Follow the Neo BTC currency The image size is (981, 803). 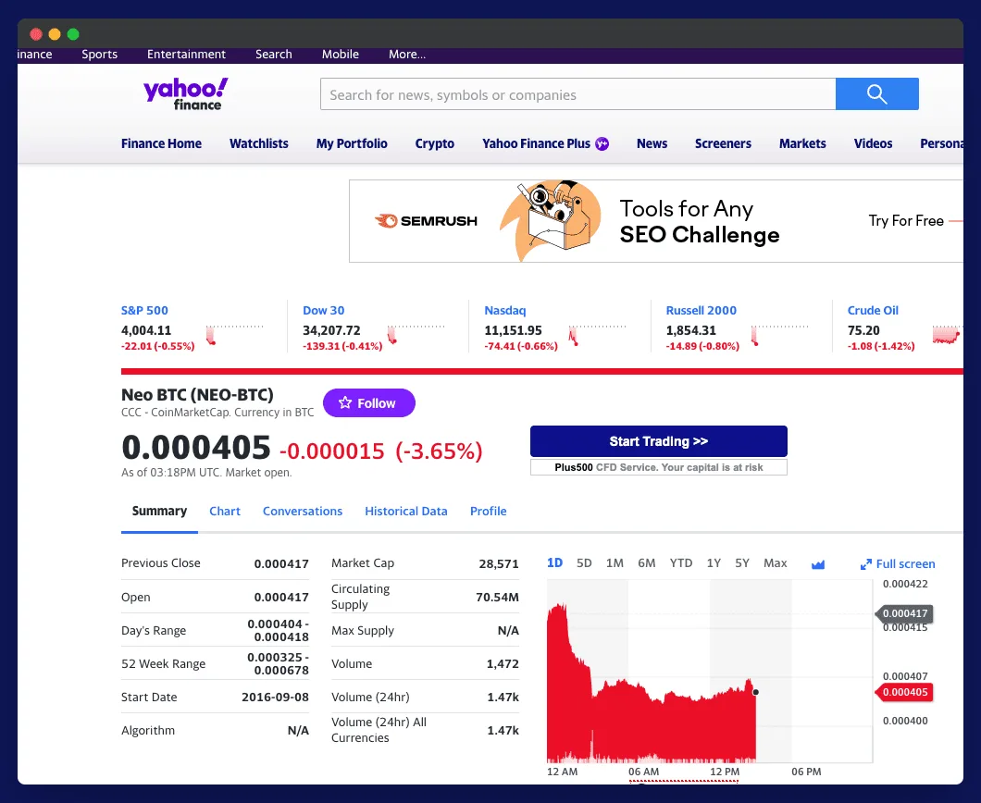pyautogui.click(x=369, y=402)
